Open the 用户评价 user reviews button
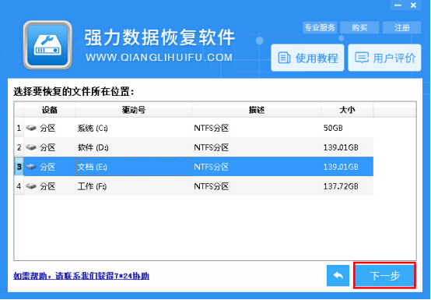Image resolution: width=431 pixels, height=300 pixels. pyautogui.click(x=384, y=58)
